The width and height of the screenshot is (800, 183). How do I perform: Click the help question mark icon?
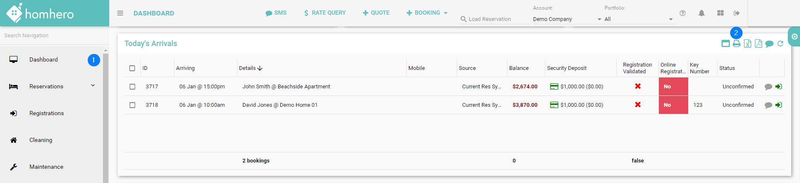coord(683,13)
